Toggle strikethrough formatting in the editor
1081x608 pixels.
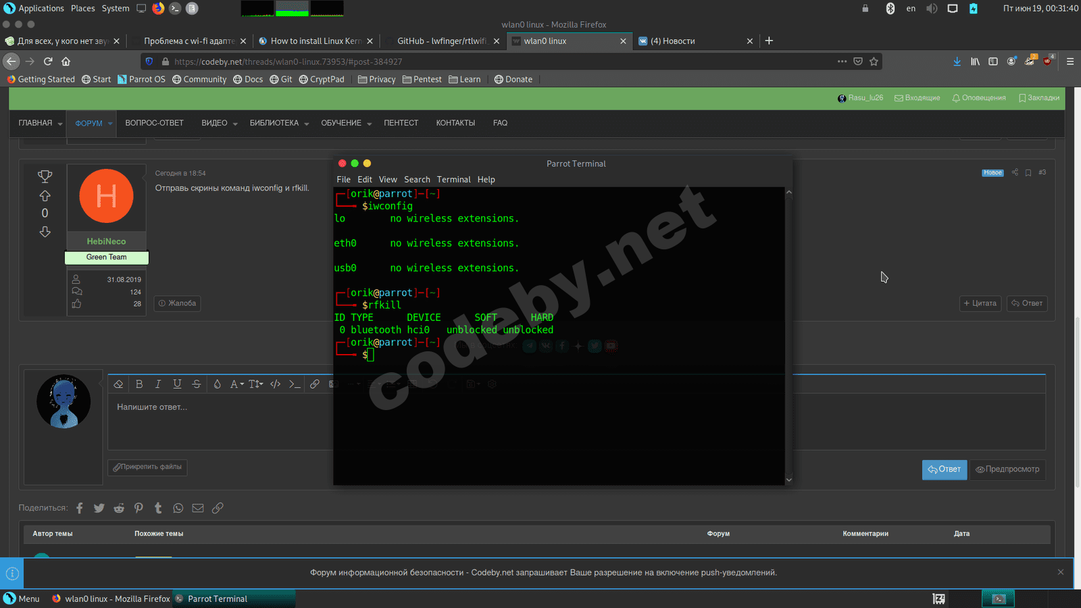coord(197,384)
